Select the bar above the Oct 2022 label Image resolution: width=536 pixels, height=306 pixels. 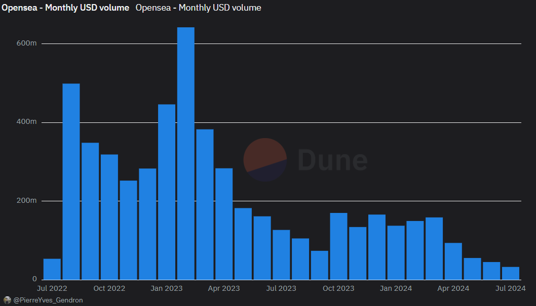109,217
